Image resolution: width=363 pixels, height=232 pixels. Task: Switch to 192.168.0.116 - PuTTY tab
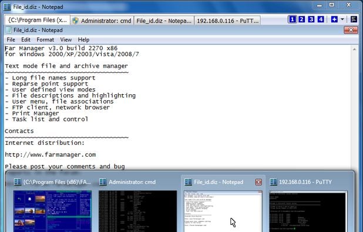point(227,21)
